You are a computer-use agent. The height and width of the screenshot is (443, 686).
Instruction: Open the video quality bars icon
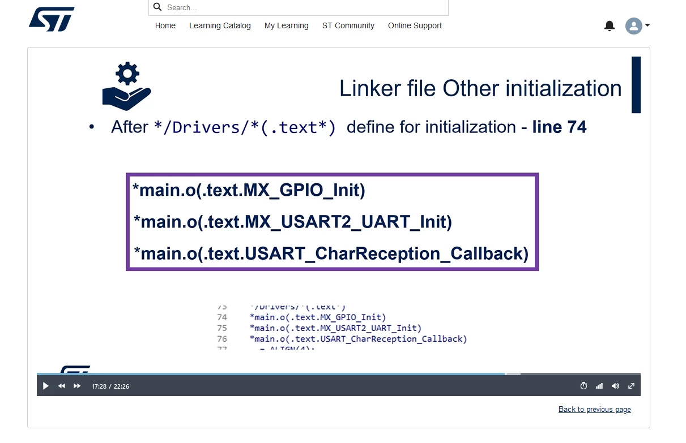[x=599, y=386]
